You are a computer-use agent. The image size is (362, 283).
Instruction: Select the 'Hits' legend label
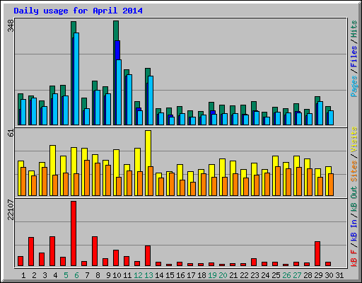tap(354, 29)
